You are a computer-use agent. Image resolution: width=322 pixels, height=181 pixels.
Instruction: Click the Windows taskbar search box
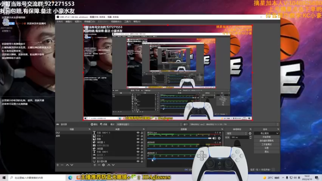click(x=37, y=178)
